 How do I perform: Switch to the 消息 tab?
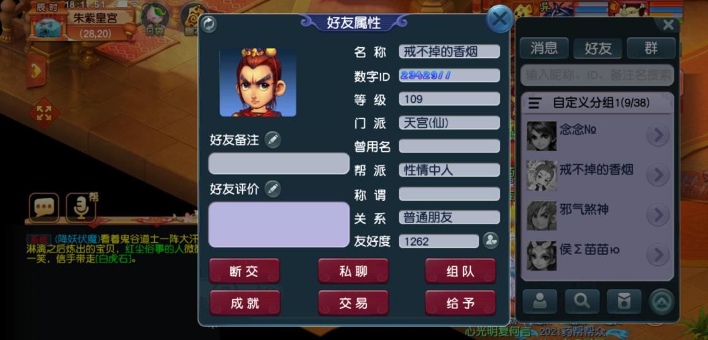(x=544, y=48)
